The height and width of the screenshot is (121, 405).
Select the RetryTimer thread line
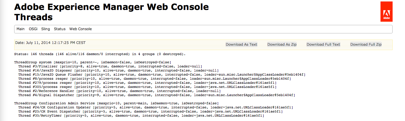tap(141, 115)
